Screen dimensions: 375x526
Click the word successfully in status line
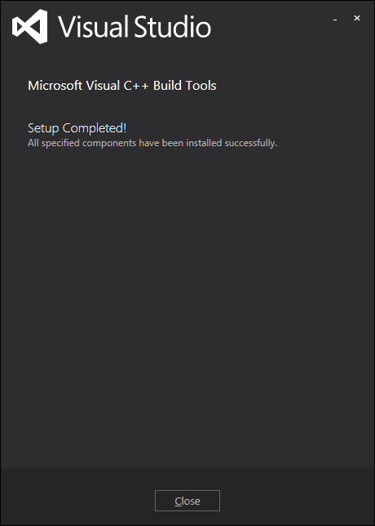(x=251, y=143)
